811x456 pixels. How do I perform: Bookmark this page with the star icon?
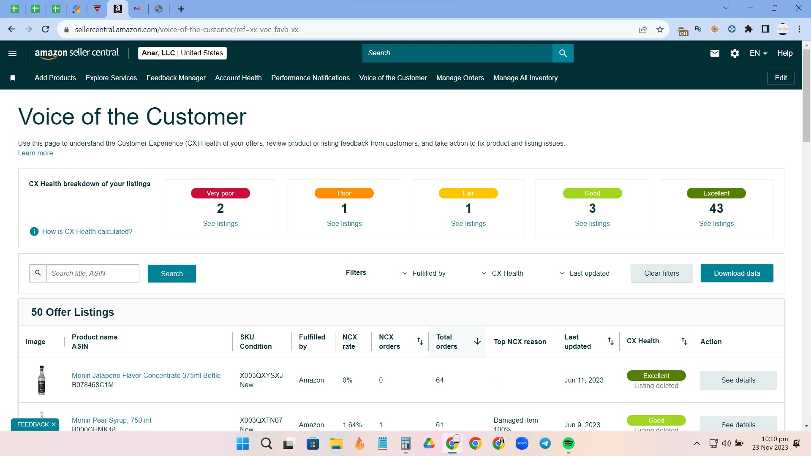pyautogui.click(x=660, y=29)
